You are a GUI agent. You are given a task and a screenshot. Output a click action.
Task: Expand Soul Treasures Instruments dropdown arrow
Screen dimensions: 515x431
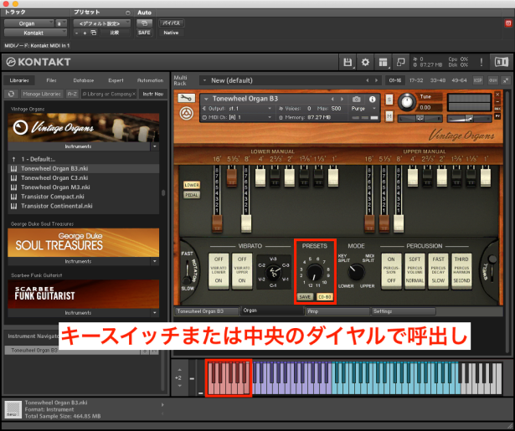pyautogui.click(x=155, y=261)
